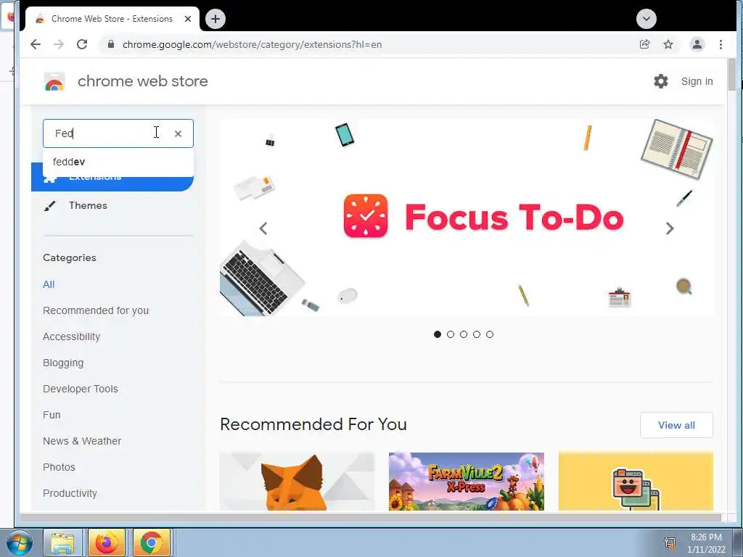
Task: Open File Explorer from the taskbar
Action: [x=62, y=542]
